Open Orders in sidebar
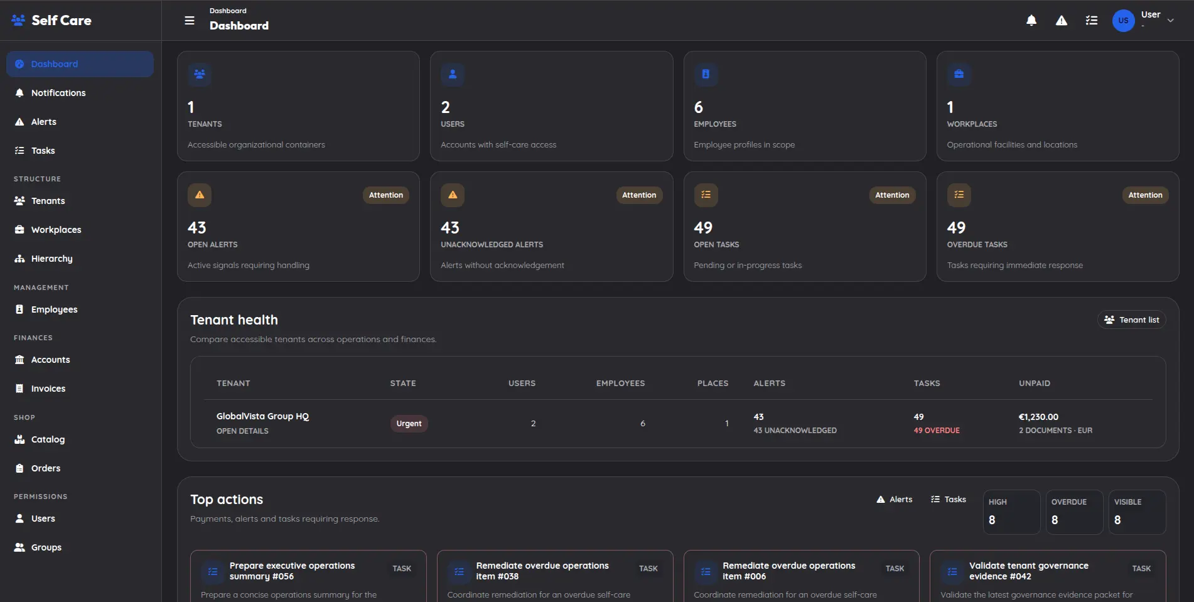 point(80,468)
